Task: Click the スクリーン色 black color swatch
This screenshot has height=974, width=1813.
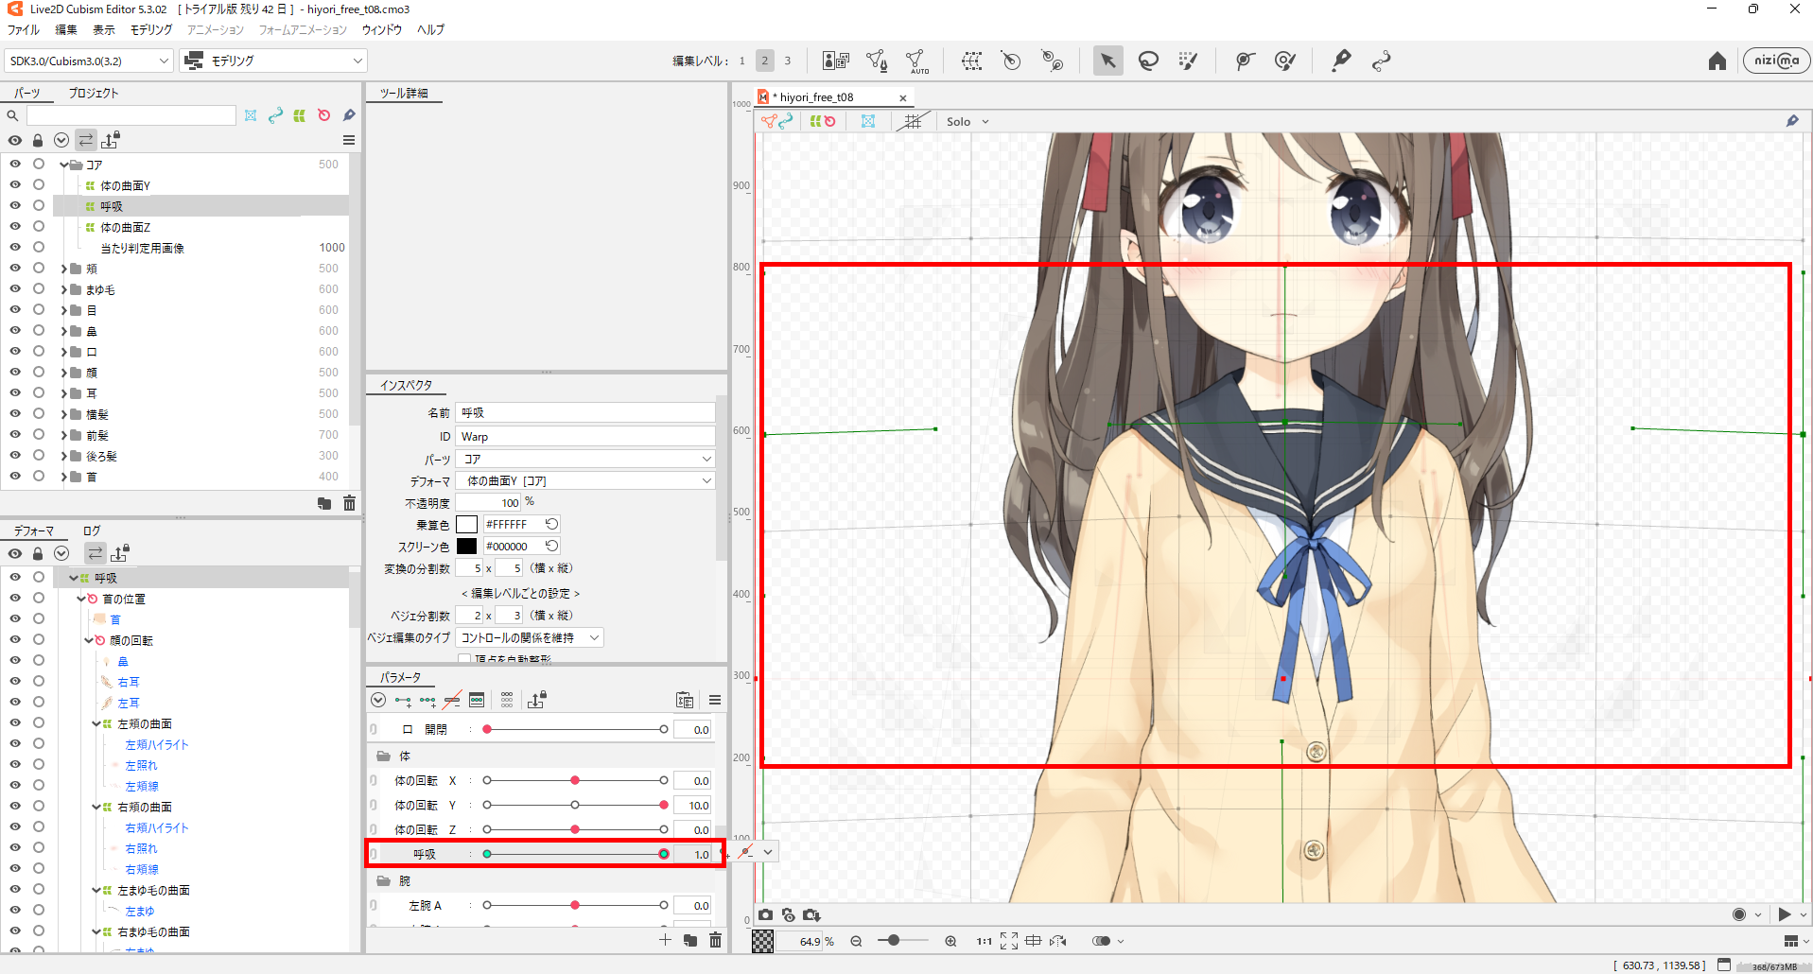Action: (x=466, y=547)
